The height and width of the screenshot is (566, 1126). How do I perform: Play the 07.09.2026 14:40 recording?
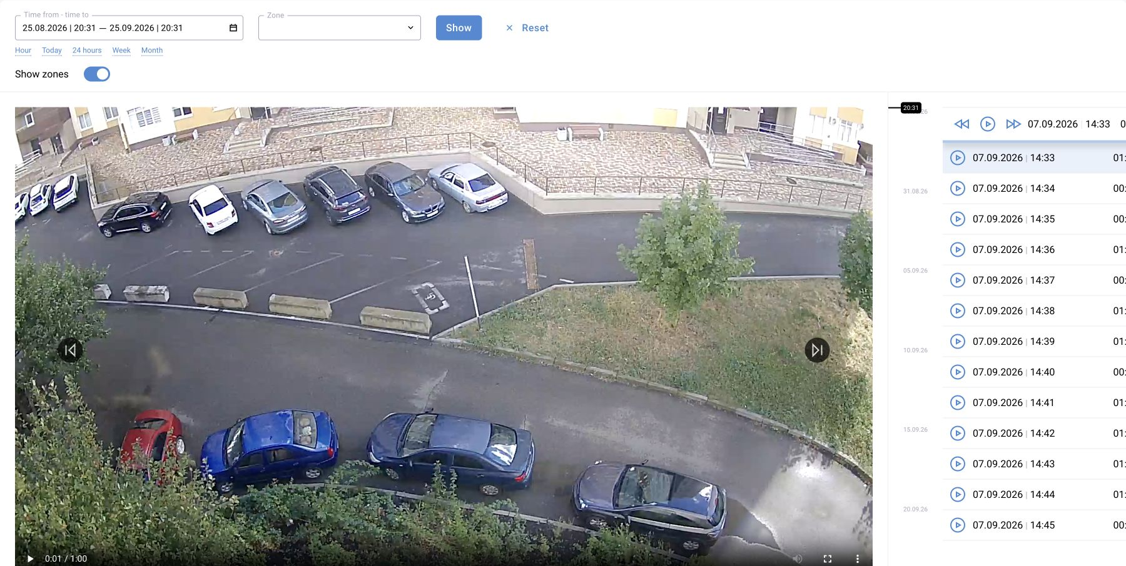(x=958, y=372)
